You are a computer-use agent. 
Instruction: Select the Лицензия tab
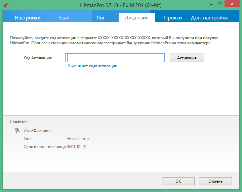click(x=136, y=18)
